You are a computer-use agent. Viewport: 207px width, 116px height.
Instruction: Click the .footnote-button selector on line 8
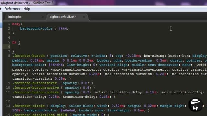29,56
